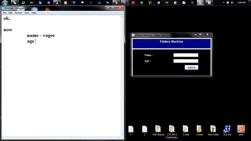Viewport: 251px width, 141px height.
Task: Click the text 'name - vagee' in Notepad
Action: (41, 36)
